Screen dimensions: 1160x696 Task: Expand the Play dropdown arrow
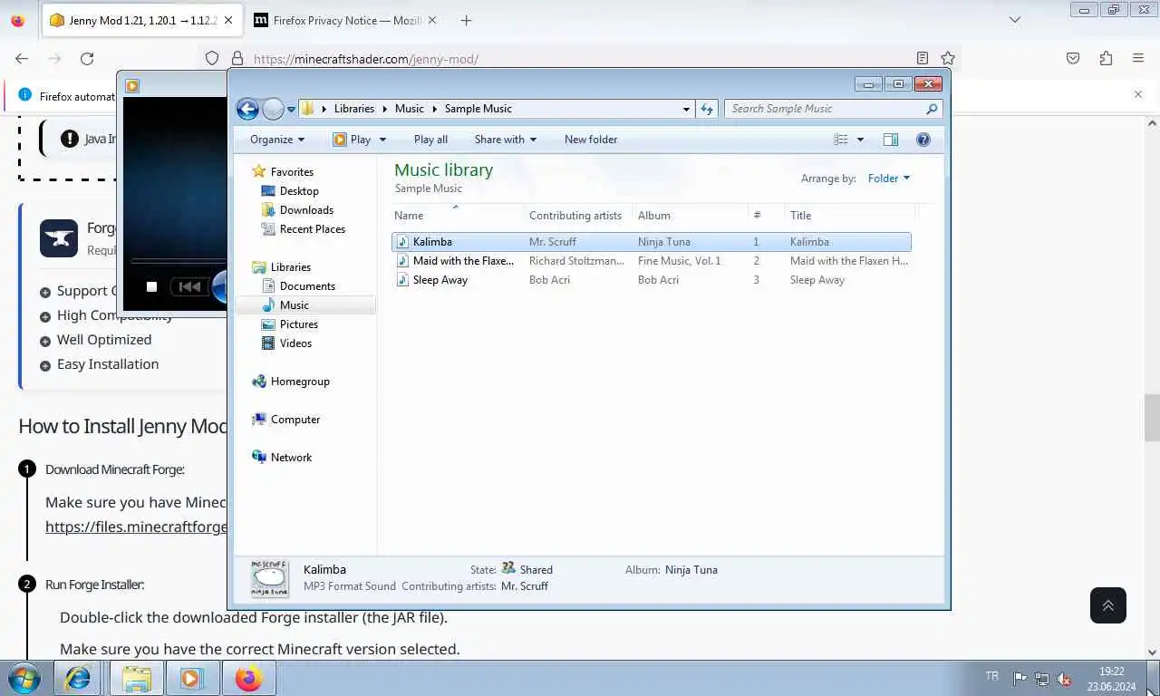382,140
